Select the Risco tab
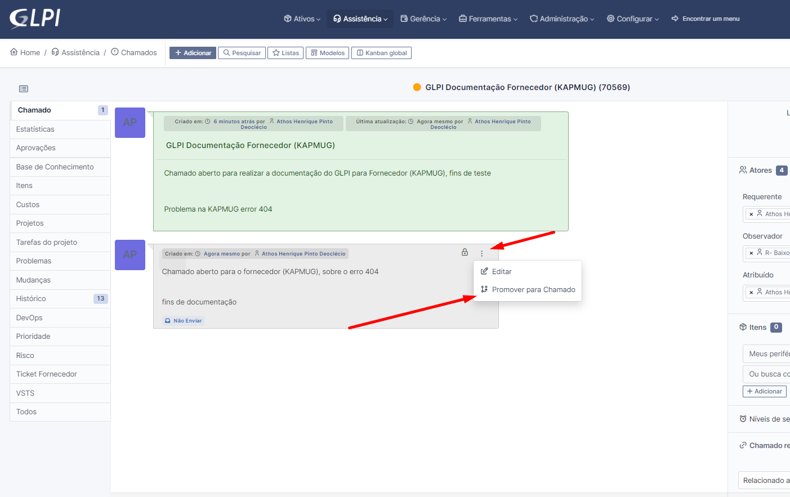 (60, 356)
